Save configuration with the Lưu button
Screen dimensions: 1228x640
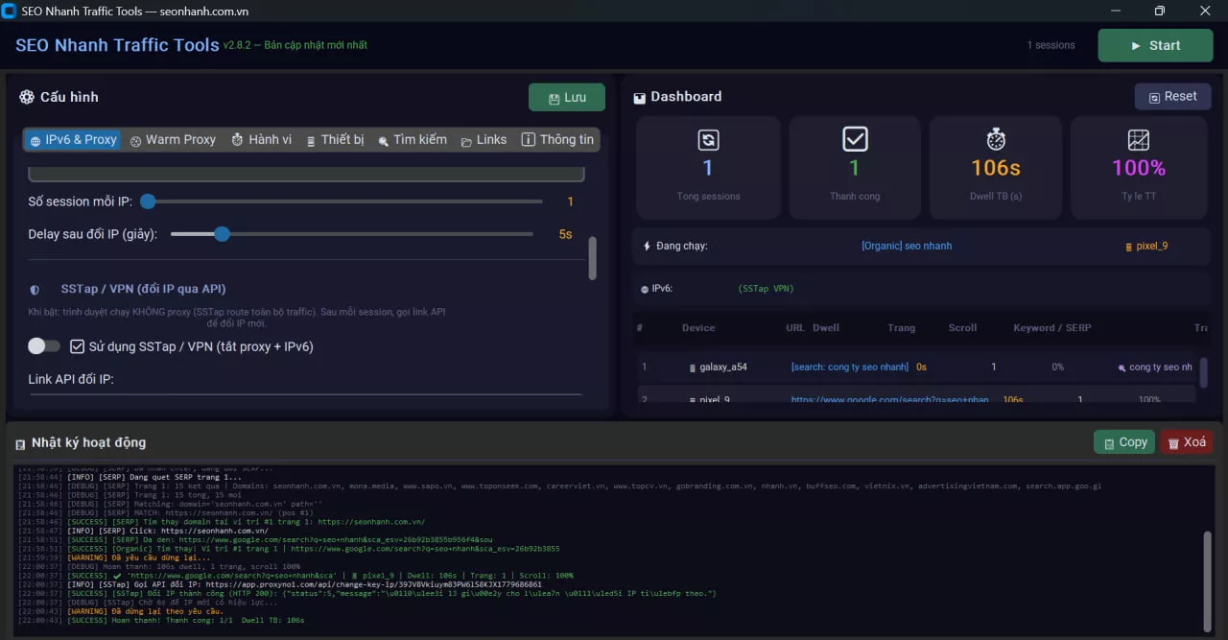(x=567, y=98)
